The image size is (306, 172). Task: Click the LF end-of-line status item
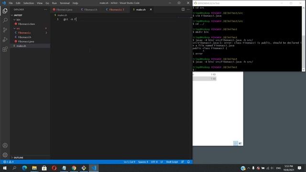pyautogui.click(x=162, y=162)
